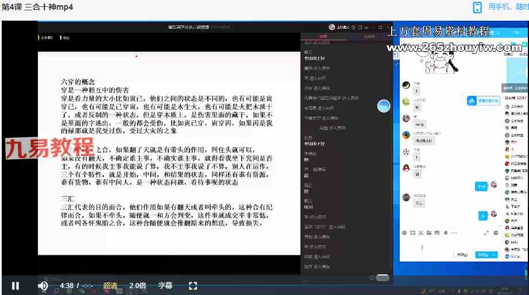Open chat history clock icon

[x=495, y=232]
